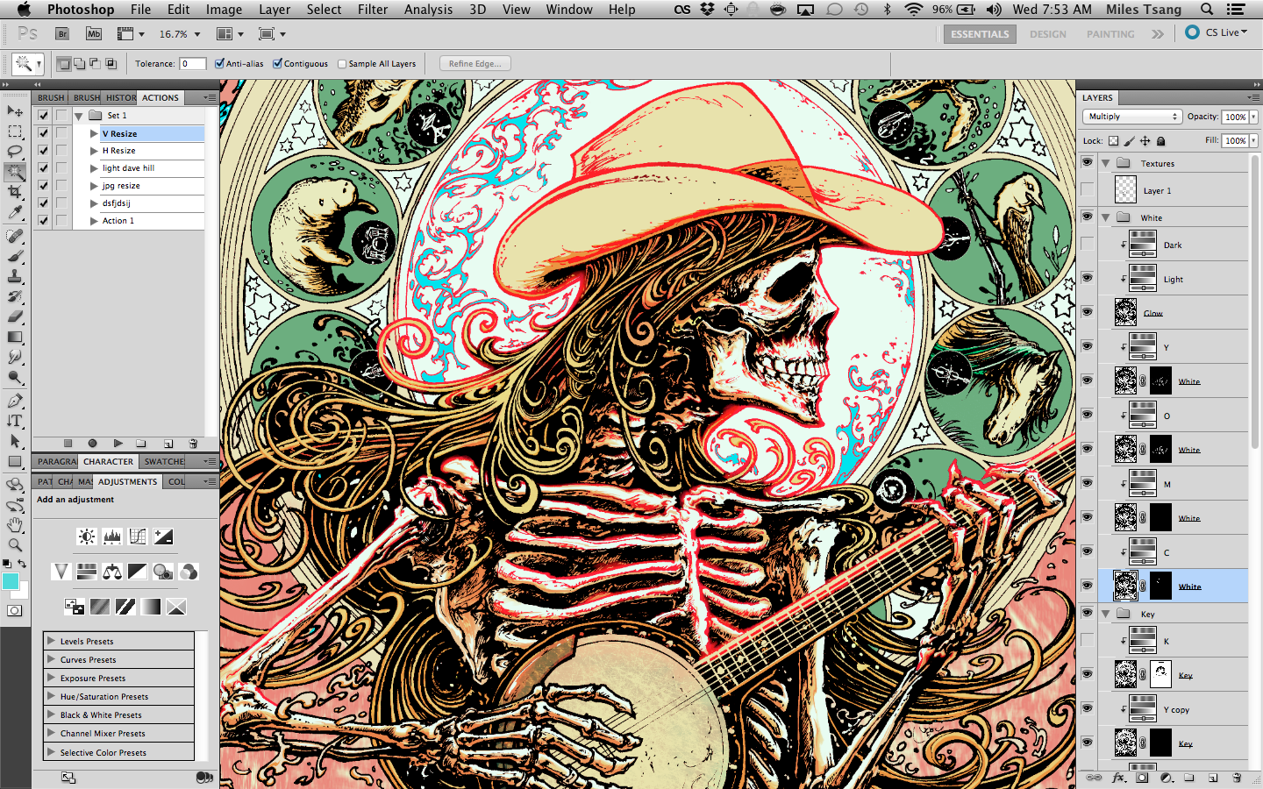Delete the selected action with trash icon

(193, 444)
